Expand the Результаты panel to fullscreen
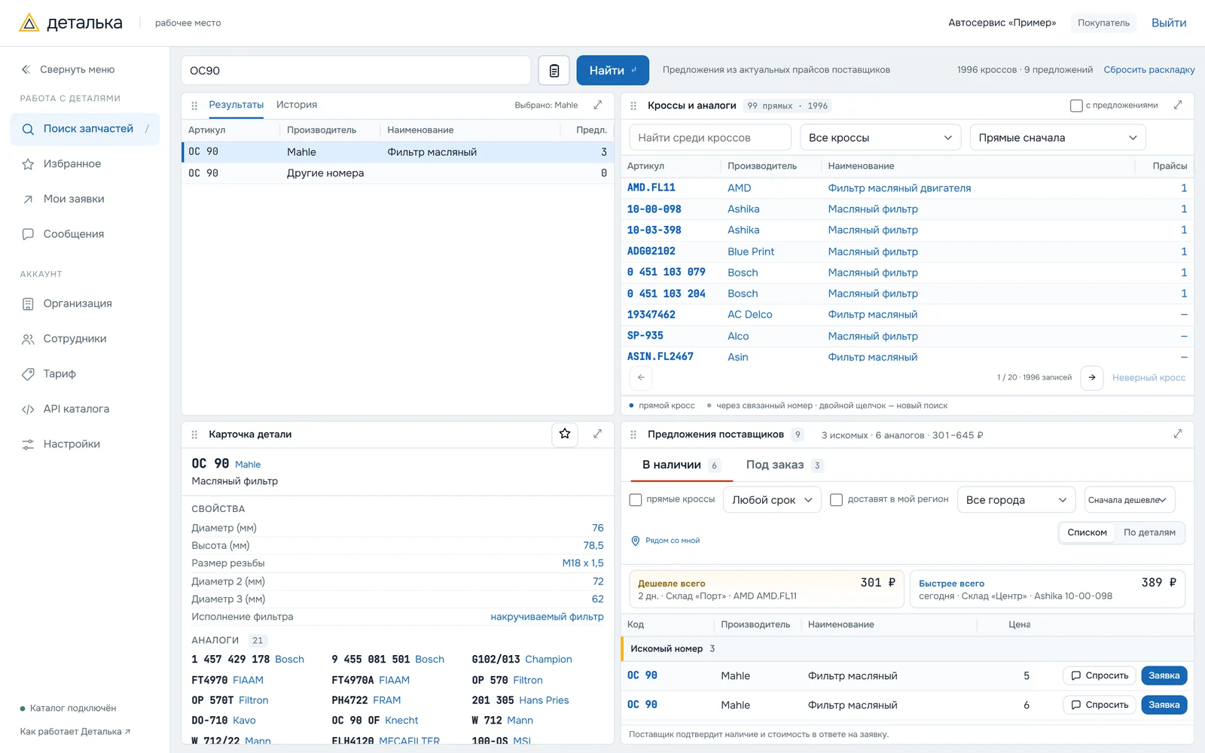The height and width of the screenshot is (753, 1205). (x=598, y=105)
